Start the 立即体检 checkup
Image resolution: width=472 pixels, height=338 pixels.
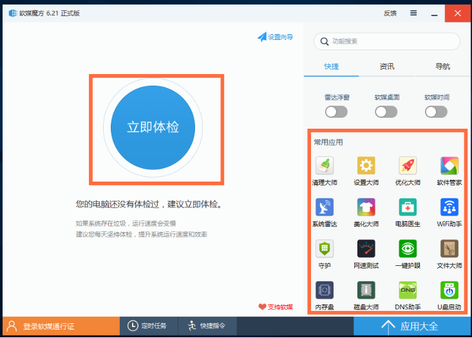[x=153, y=127]
